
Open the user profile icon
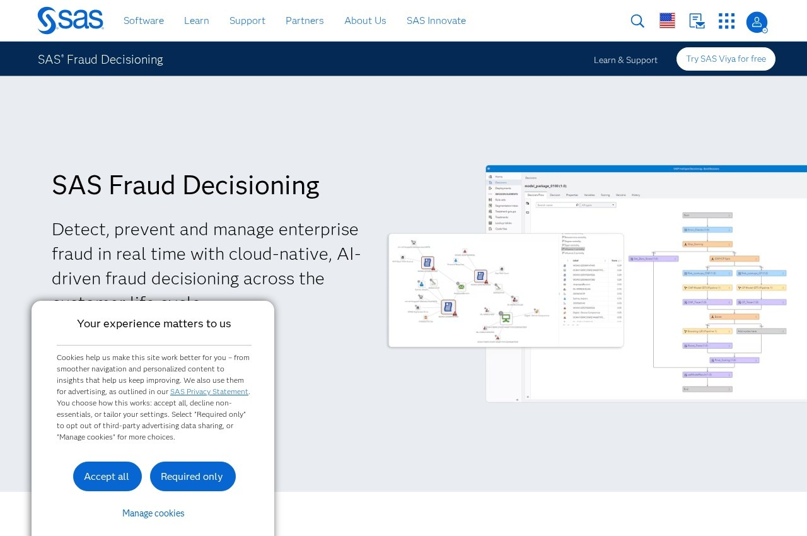pos(757,22)
